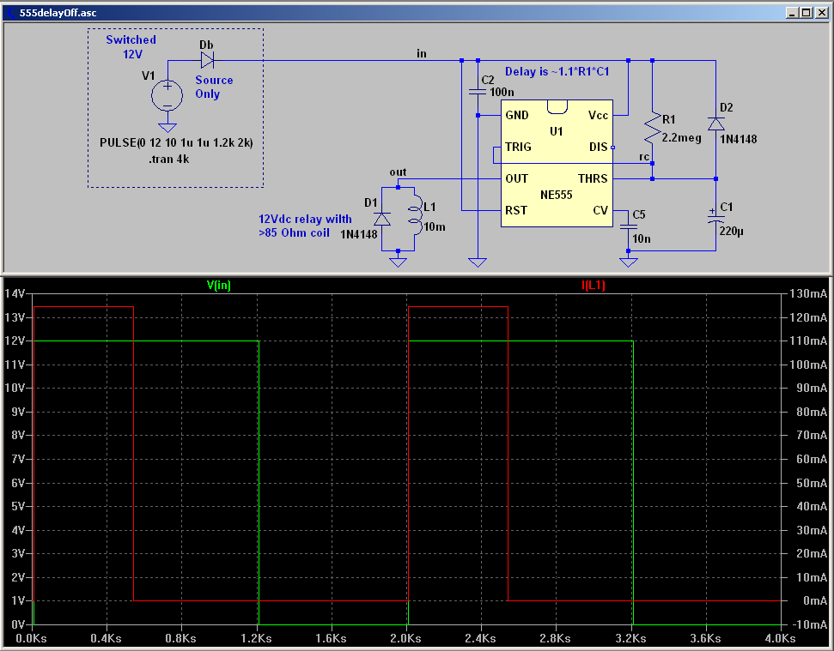Click the 'in' net label
The height and width of the screenshot is (651, 834).
[421, 54]
